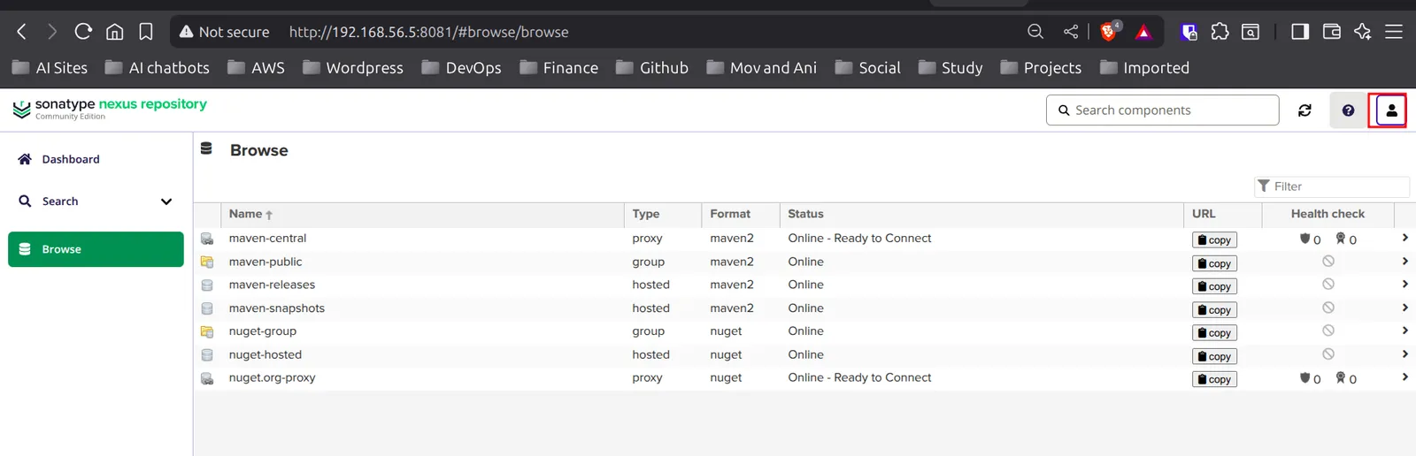Viewport: 1416px width, 456px height.
Task: Click the nuget-hosted repository icon
Action: 207,355
